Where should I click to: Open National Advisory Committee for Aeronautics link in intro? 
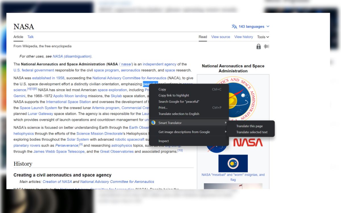pos(129,78)
